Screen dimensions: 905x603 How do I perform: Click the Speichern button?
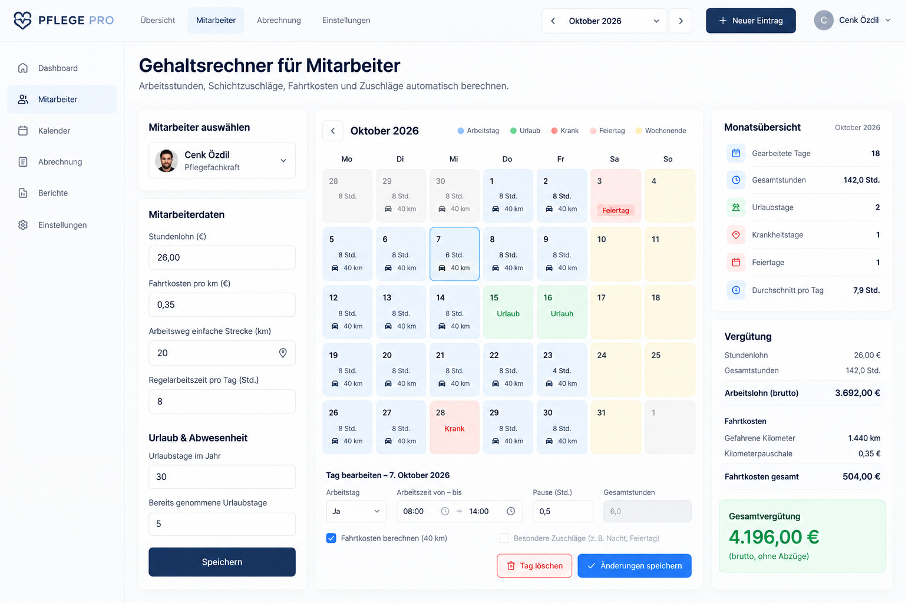point(222,562)
